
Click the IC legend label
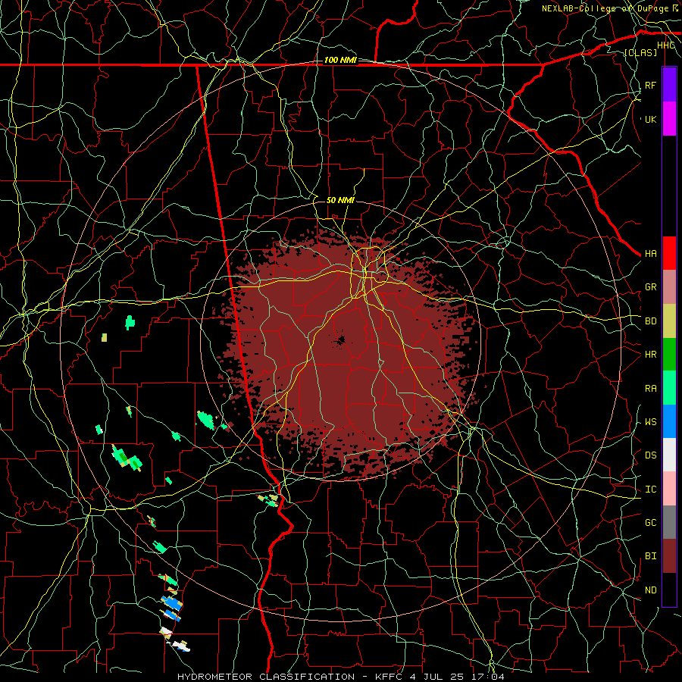point(650,490)
